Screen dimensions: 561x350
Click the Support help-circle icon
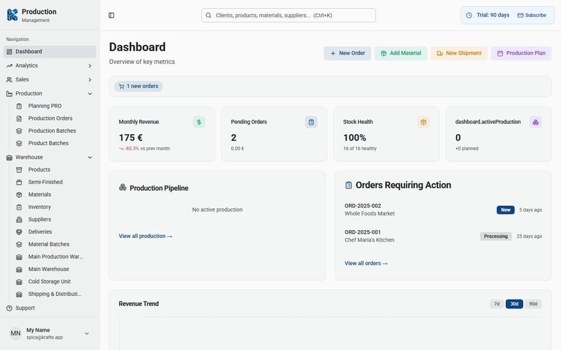[9, 308]
